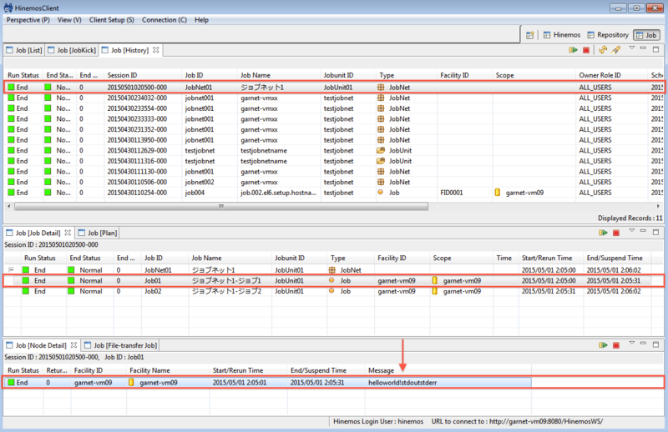Viewport: 668px width, 432px height.
Task: Select session 20150430110506-000 jobnet002 row
Action: click(334, 182)
